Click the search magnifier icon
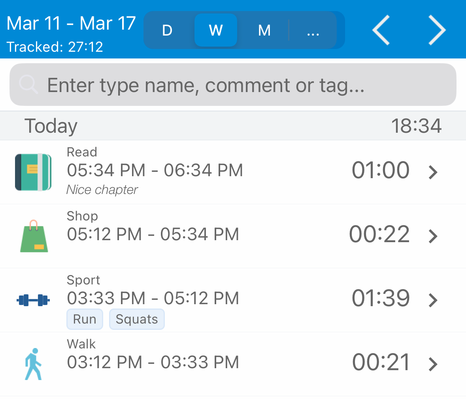The height and width of the screenshot is (399, 466). point(28,85)
